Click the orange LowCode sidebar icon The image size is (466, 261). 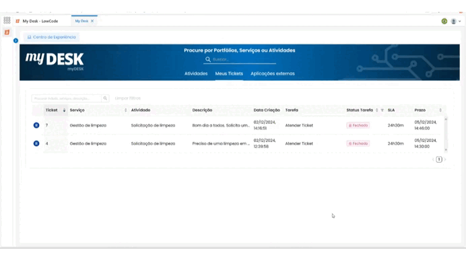pos(7,32)
